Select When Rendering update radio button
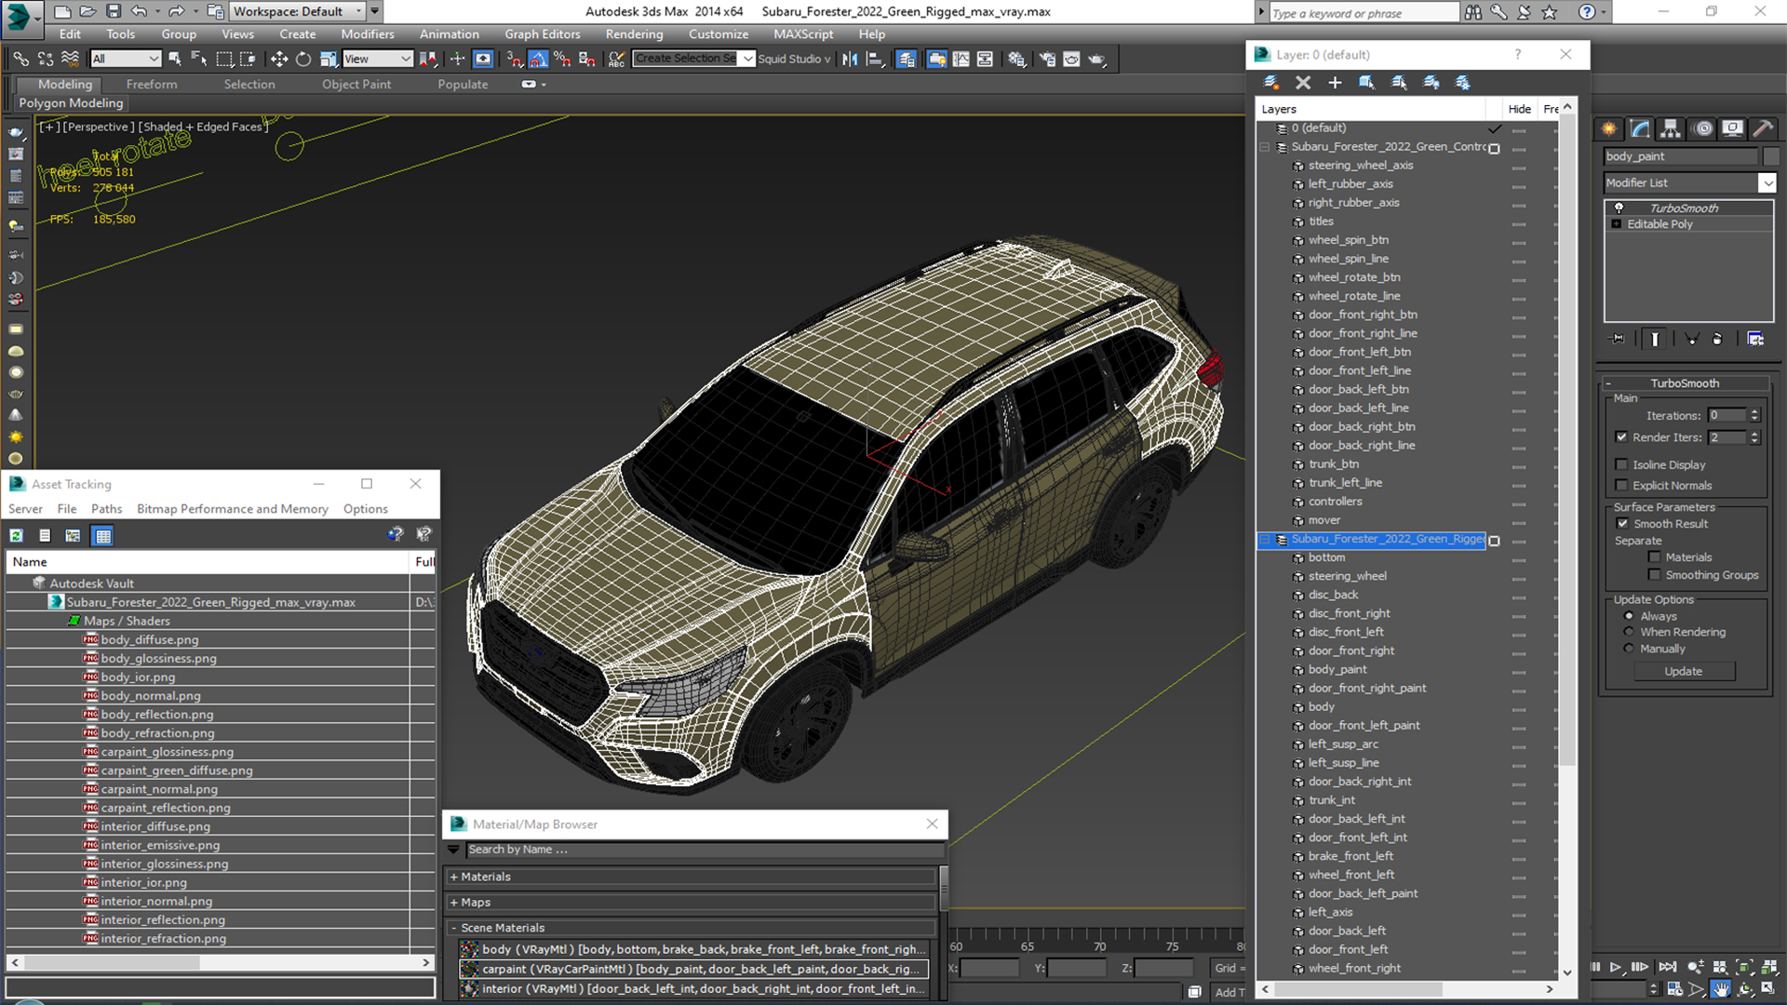 click(x=1629, y=632)
